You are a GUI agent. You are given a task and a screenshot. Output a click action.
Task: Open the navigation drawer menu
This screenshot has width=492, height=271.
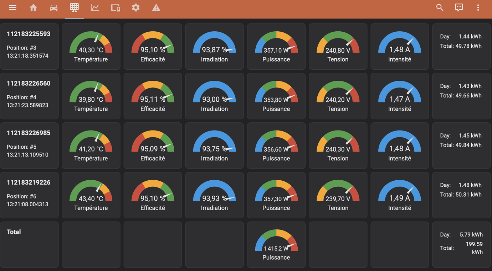coord(12,7)
